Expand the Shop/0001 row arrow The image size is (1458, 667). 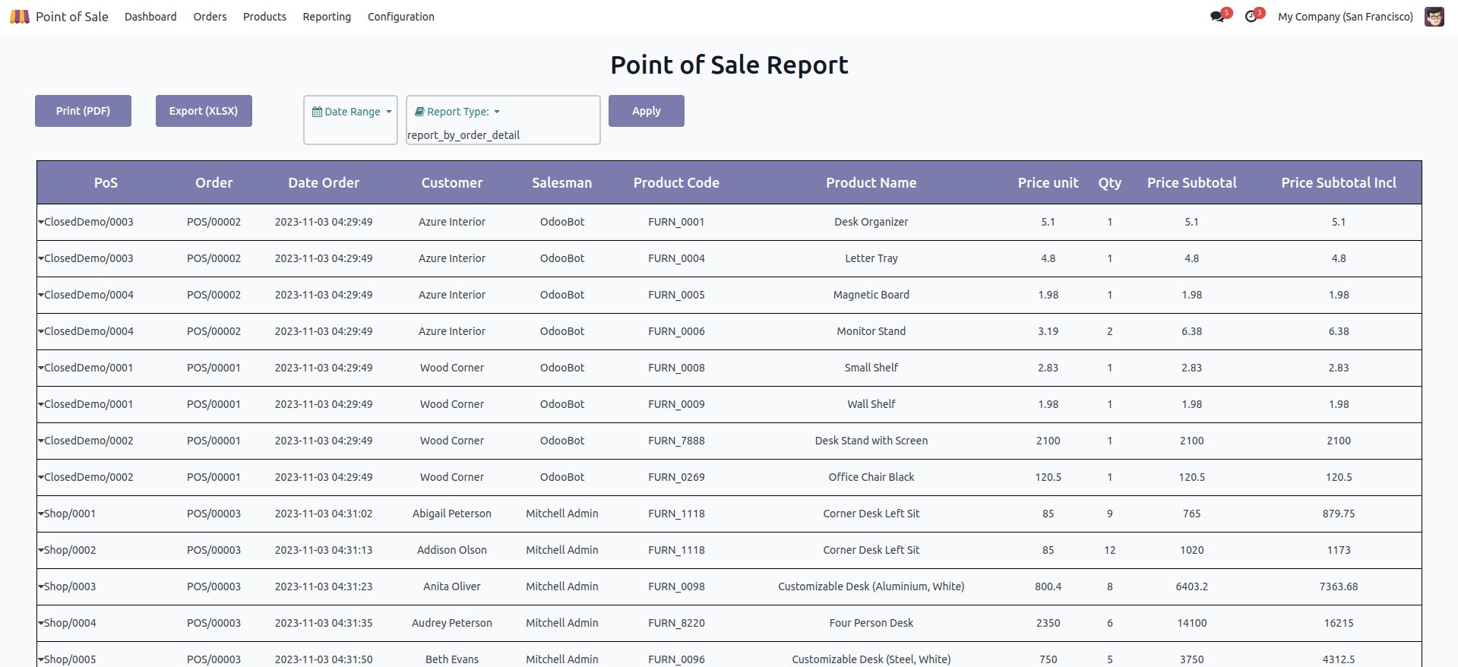coord(41,514)
